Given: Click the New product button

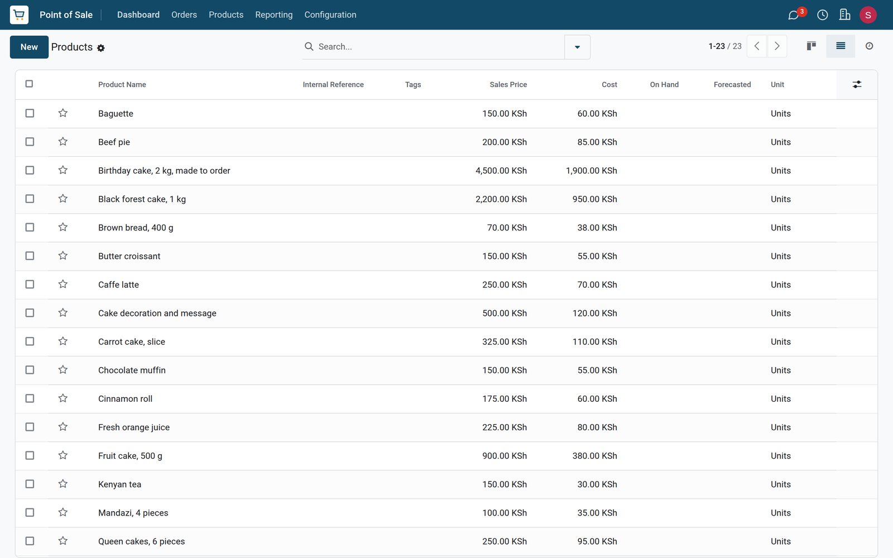Looking at the screenshot, I should 29,47.
